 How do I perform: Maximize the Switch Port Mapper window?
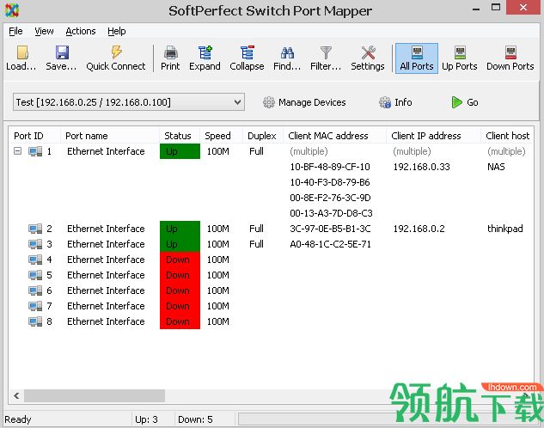pyautogui.click(x=496, y=8)
